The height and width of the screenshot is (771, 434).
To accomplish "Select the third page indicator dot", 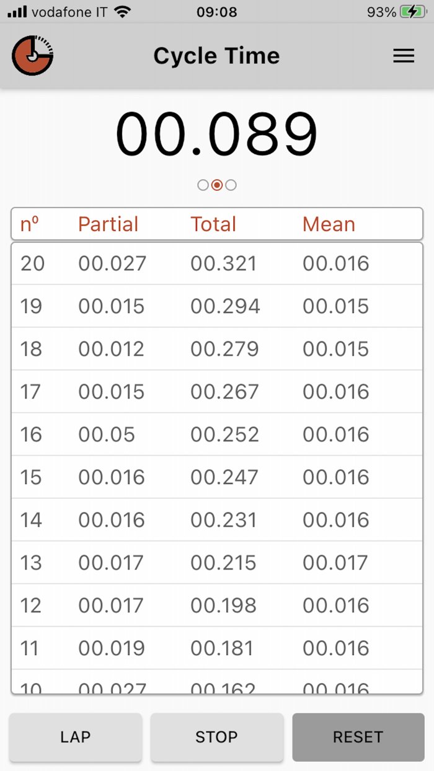I will tap(231, 185).
